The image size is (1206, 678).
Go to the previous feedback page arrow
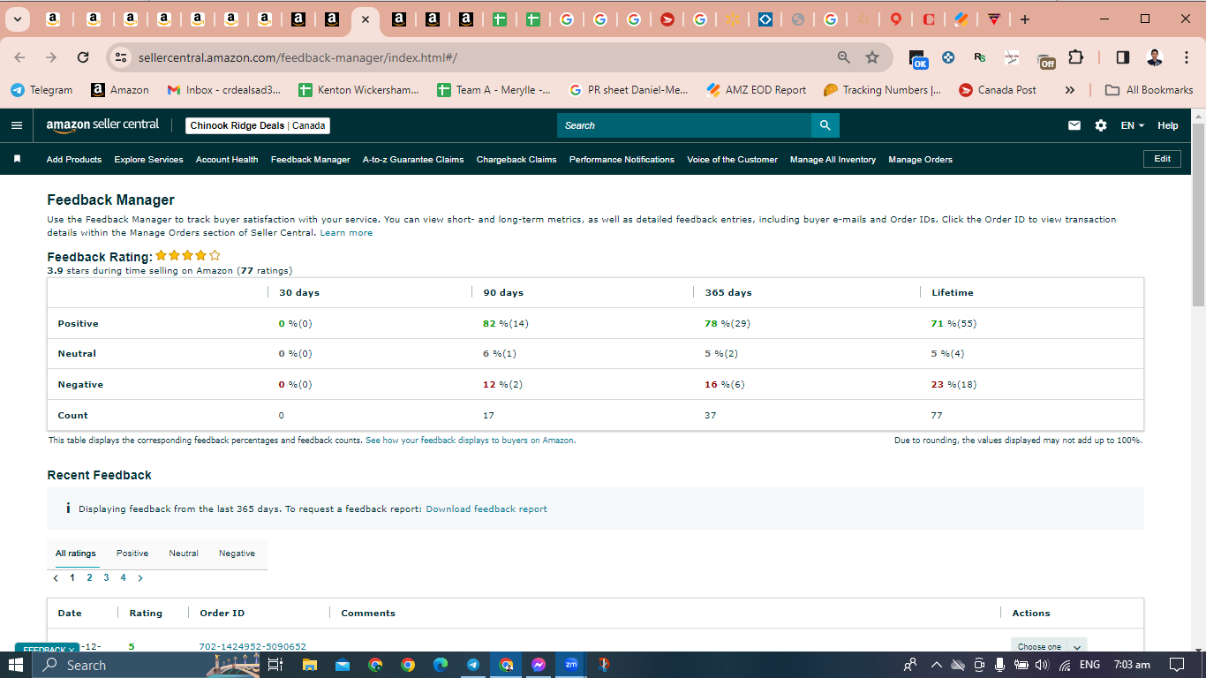point(56,578)
